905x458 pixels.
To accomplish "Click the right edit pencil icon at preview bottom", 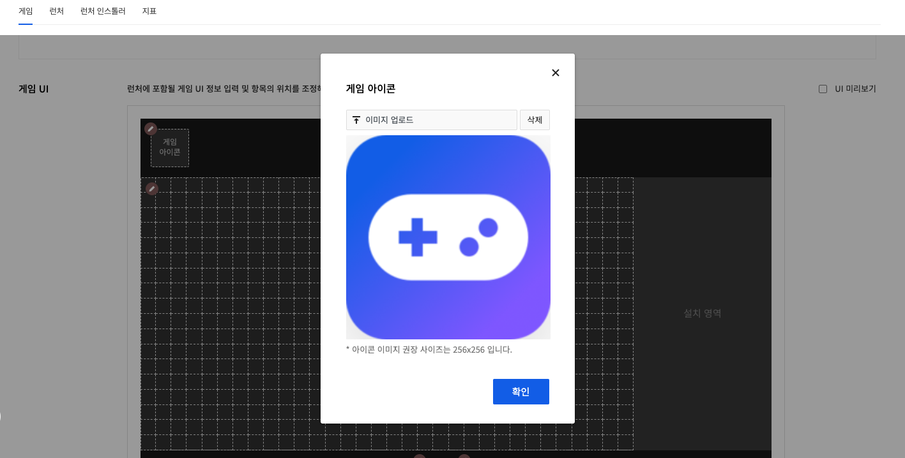I will 464,457.
